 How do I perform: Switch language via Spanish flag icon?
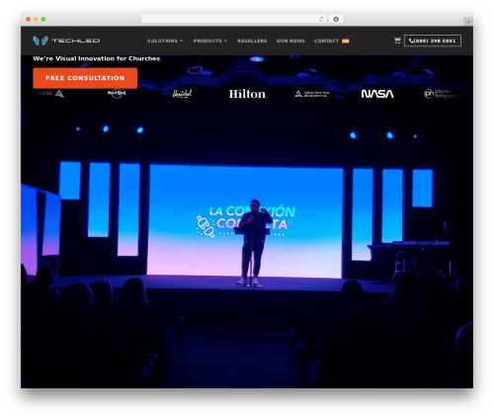(x=345, y=41)
